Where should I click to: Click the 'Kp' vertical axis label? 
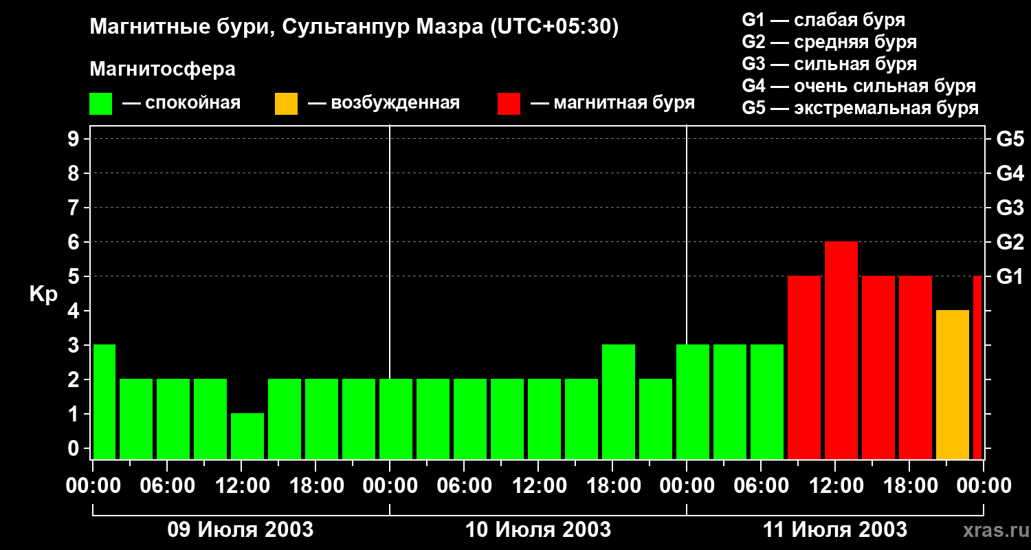point(43,294)
